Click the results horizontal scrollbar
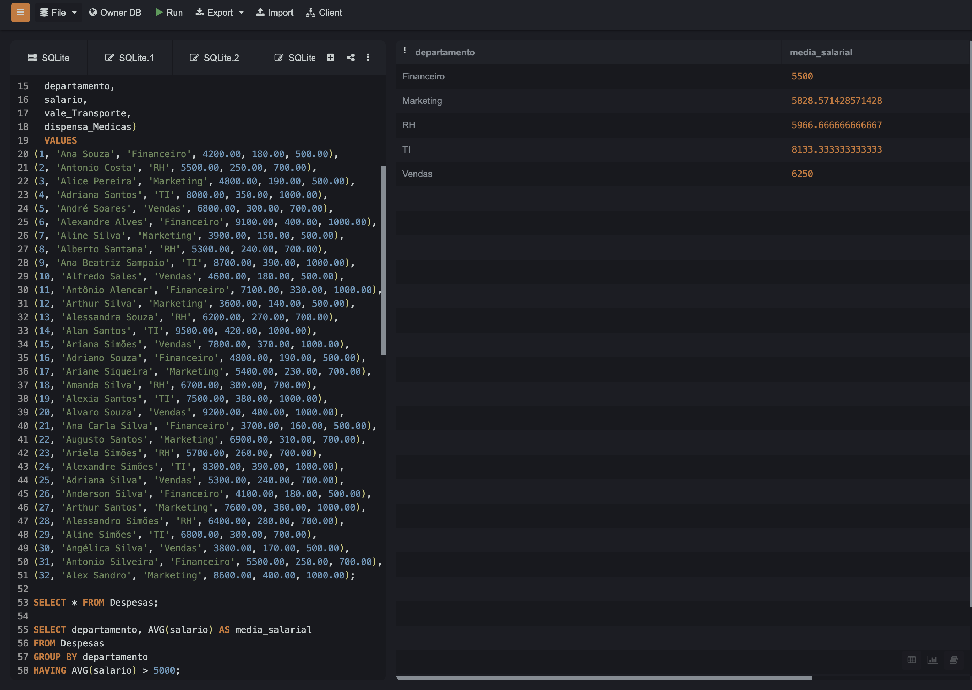 (604, 678)
